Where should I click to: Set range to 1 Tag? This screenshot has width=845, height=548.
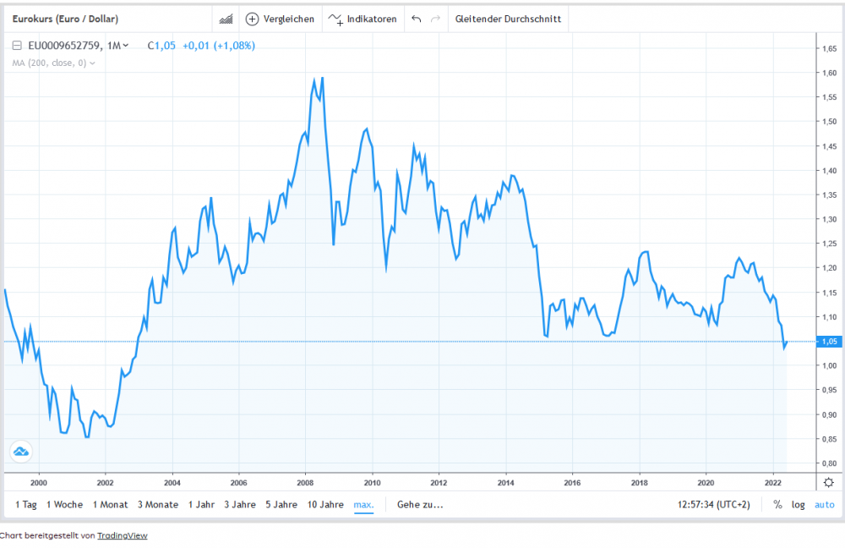pos(26,504)
